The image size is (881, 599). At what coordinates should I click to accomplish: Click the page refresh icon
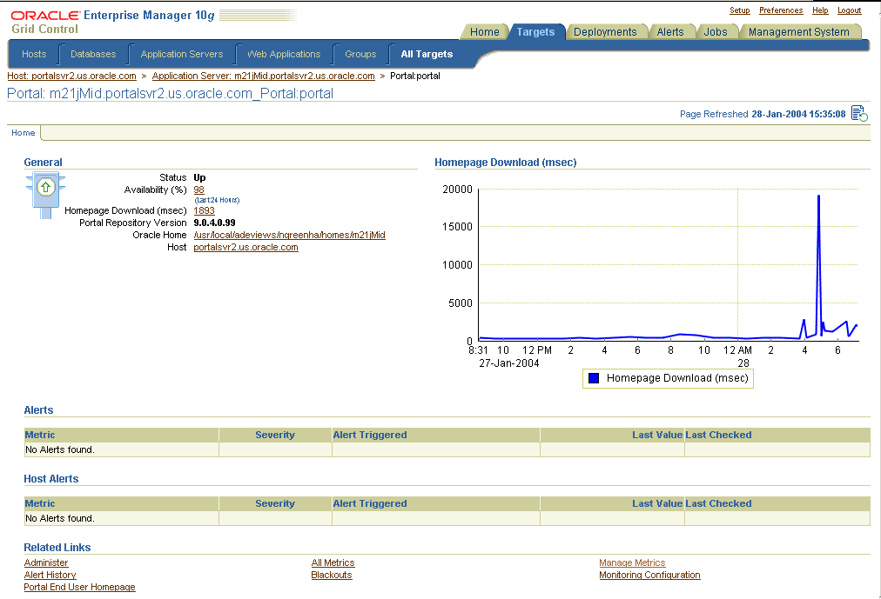pyautogui.click(x=859, y=113)
